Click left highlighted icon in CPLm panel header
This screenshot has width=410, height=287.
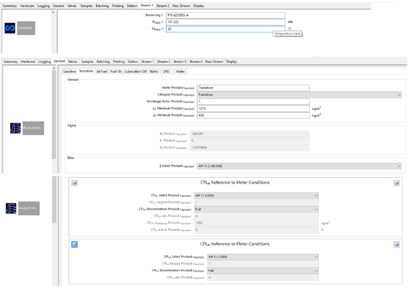75,244
